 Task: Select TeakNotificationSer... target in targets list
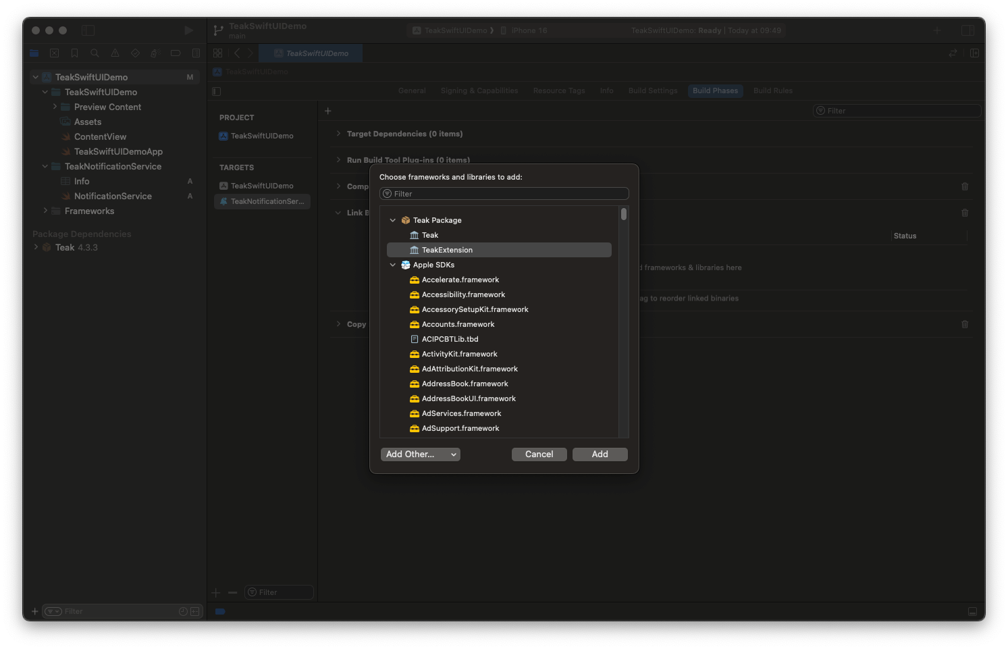262,201
